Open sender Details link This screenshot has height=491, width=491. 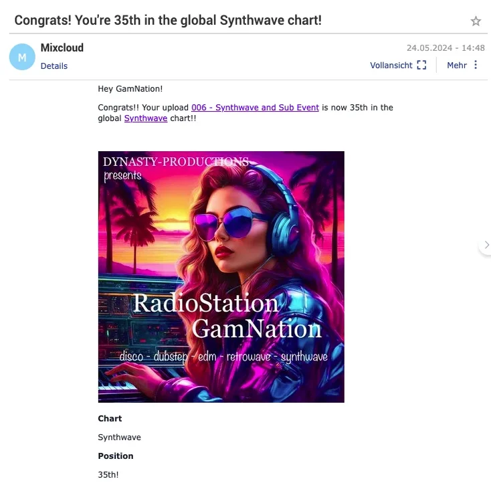(54, 66)
